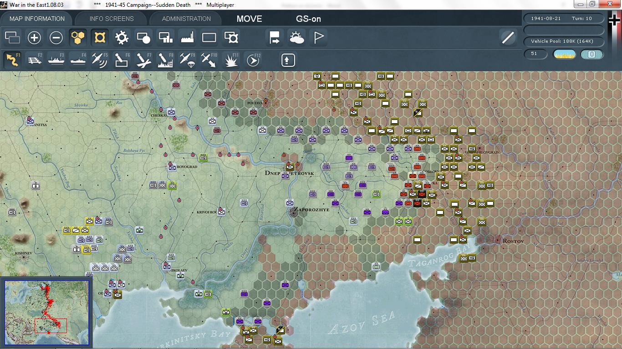The width and height of the screenshot is (622, 349).
Task: Click the Ukrainian flag colored indicator
Action: 564,54
